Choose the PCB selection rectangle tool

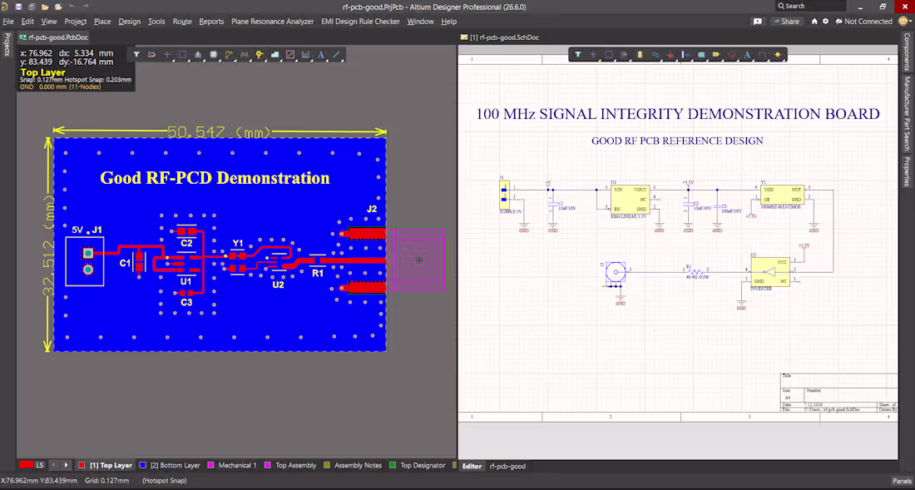(x=183, y=55)
